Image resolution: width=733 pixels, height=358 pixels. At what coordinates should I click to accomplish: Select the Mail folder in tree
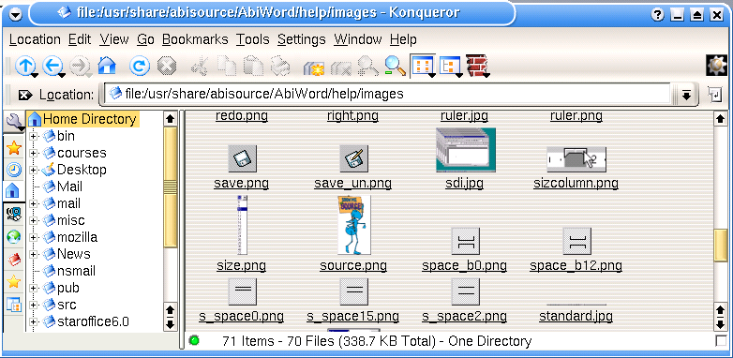click(69, 186)
